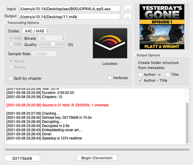Click the Embeddeding cover art... log line
The width and height of the screenshot is (193, 165).
click(44, 130)
